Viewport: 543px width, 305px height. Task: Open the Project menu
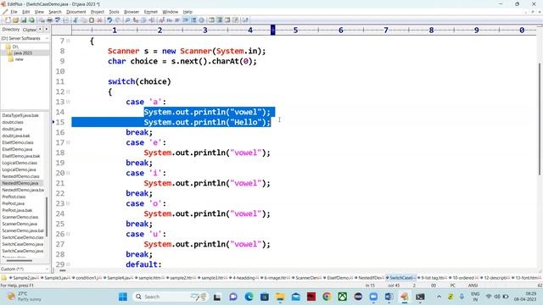(x=98, y=12)
